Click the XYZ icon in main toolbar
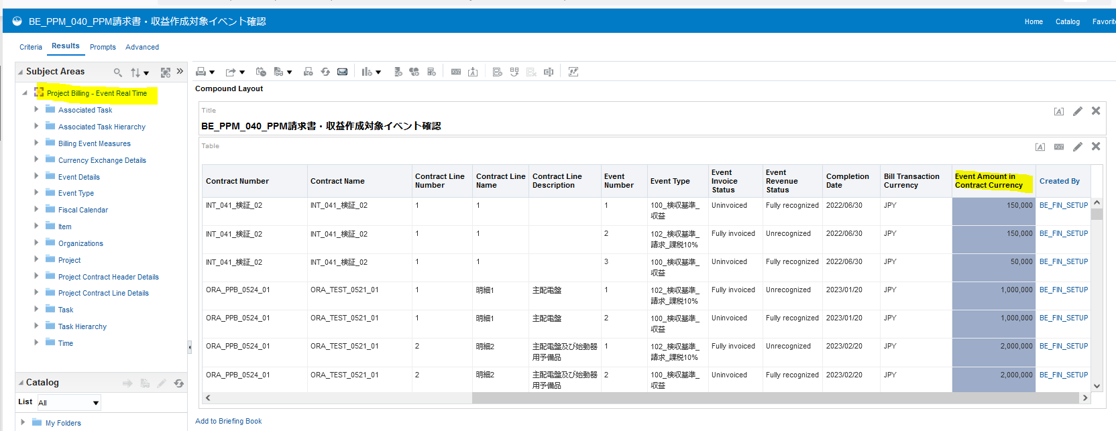Screen dimensions: 1116x431 pyautogui.click(x=456, y=72)
